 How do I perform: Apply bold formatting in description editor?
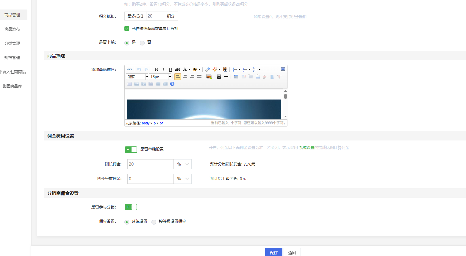click(156, 69)
